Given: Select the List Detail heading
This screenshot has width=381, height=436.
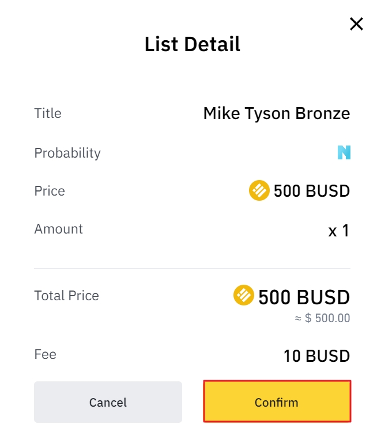Looking at the screenshot, I should tap(192, 44).
